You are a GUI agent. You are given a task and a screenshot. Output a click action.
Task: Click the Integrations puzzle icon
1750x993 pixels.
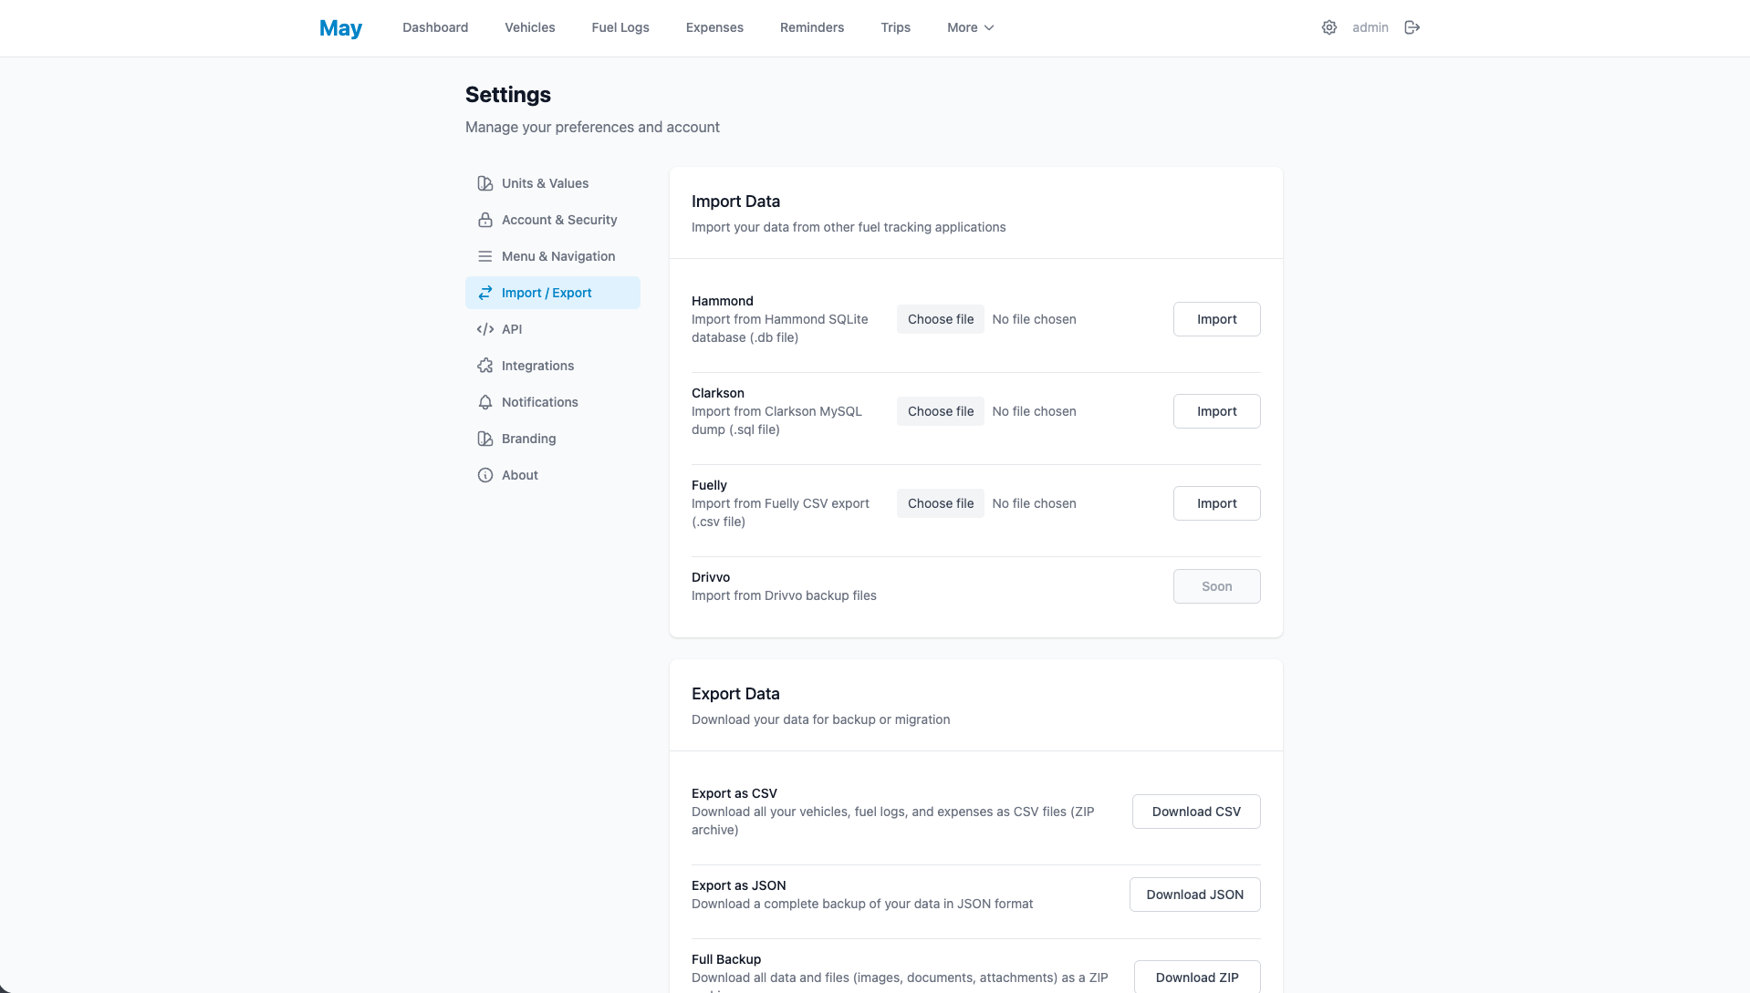pyautogui.click(x=485, y=366)
